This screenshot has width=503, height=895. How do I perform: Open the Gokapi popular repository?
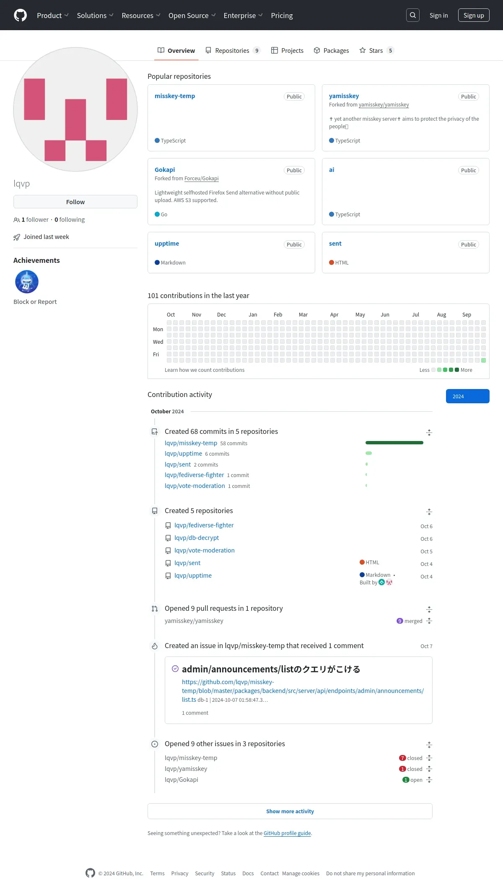(165, 169)
